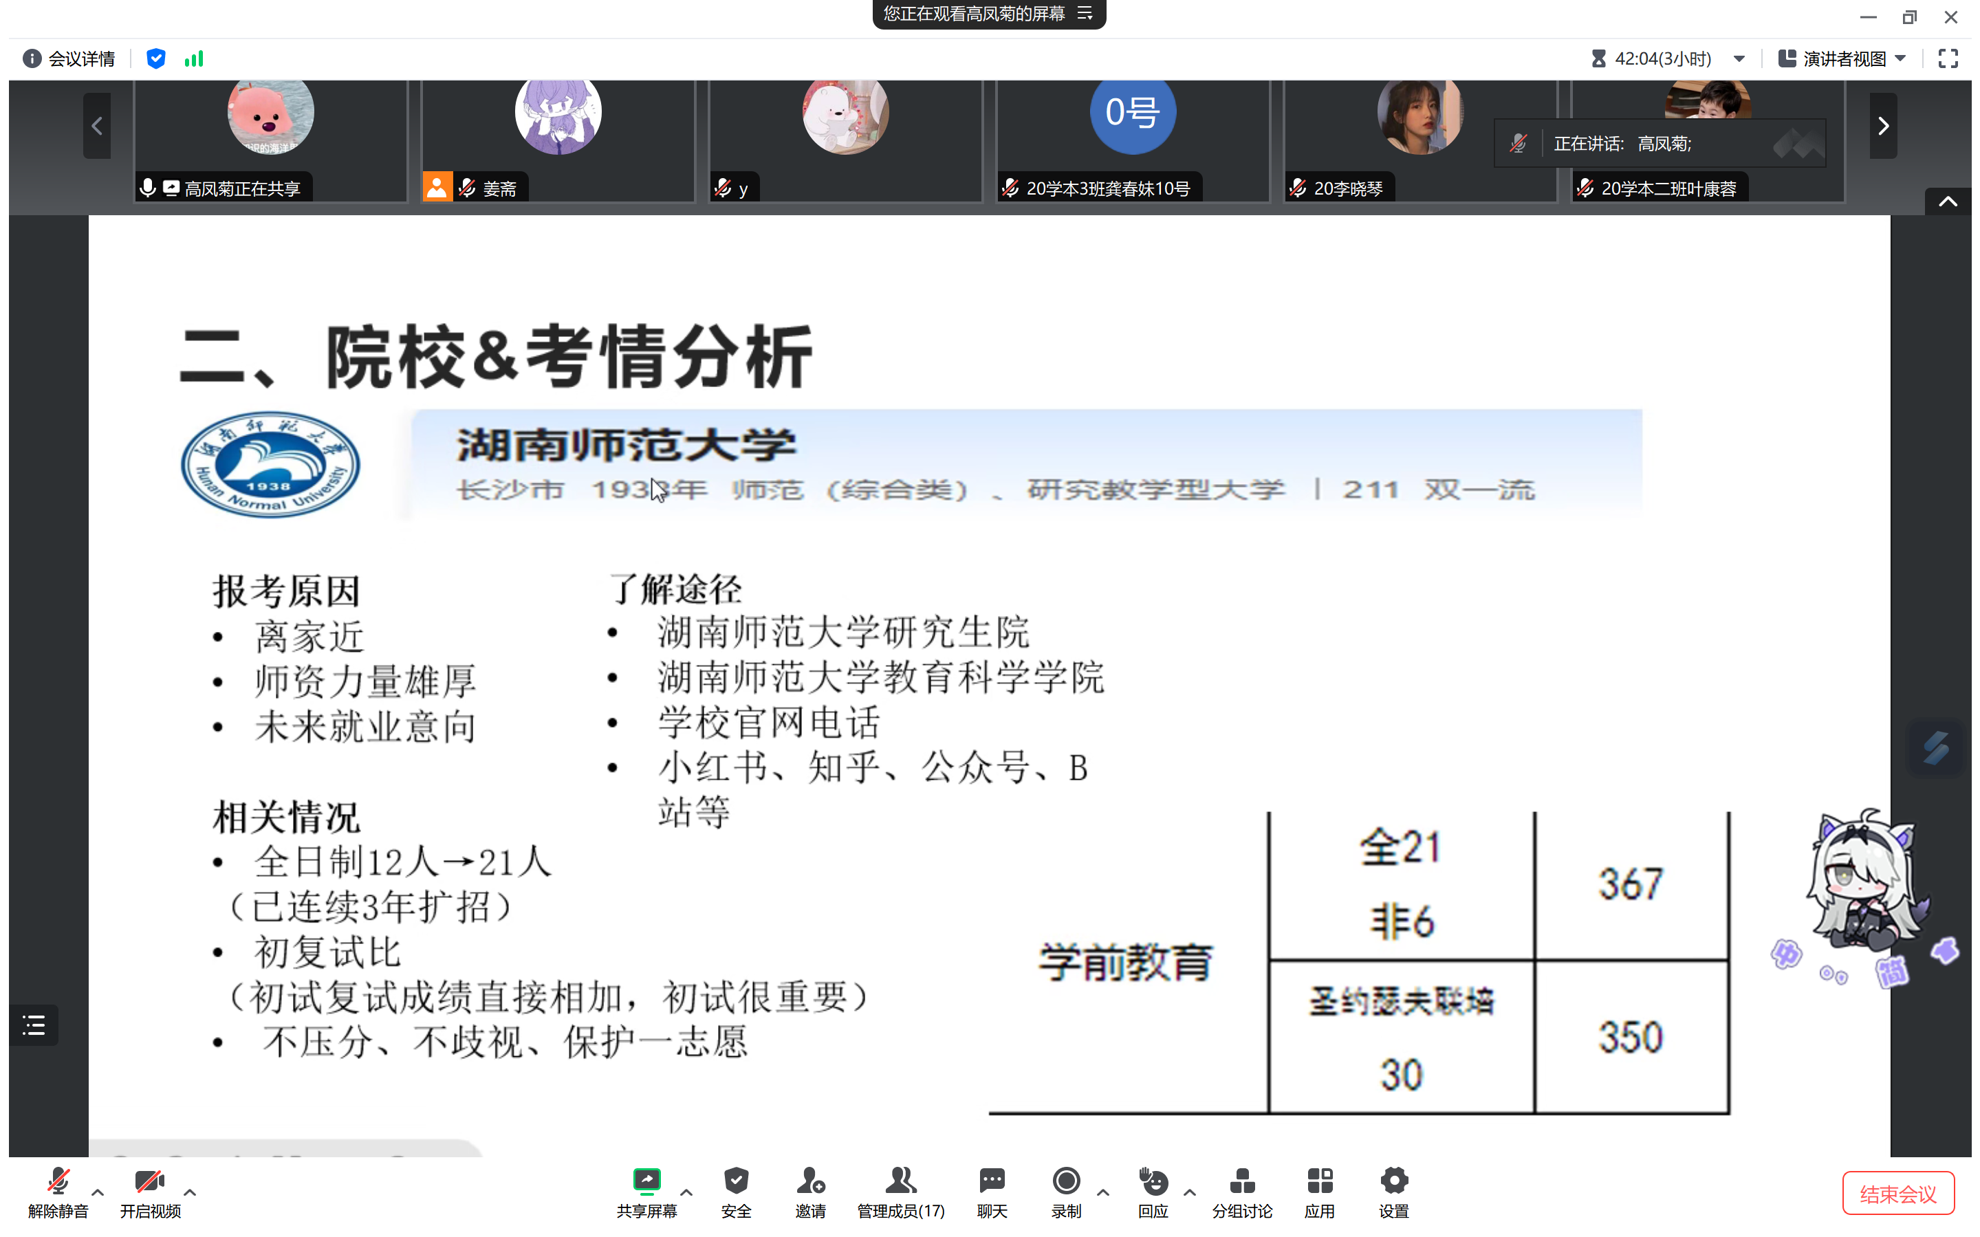1980x1237 pixels.
Task: Click 湖南师范大学 heading on slide
Action: pyautogui.click(x=625, y=444)
